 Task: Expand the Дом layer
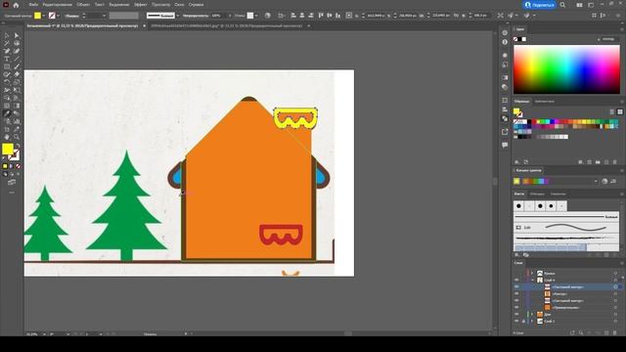pos(532,314)
